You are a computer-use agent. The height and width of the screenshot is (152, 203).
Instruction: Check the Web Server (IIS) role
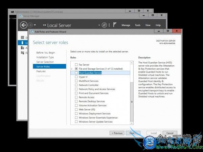76,109
